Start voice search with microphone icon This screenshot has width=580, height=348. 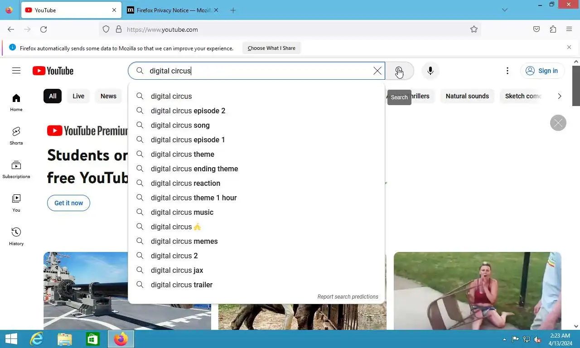click(x=430, y=71)
